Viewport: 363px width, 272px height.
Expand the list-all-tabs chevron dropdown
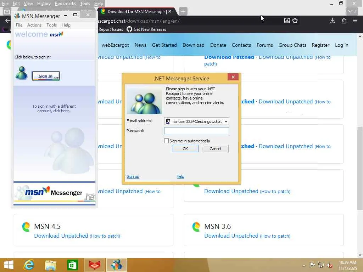352,11
